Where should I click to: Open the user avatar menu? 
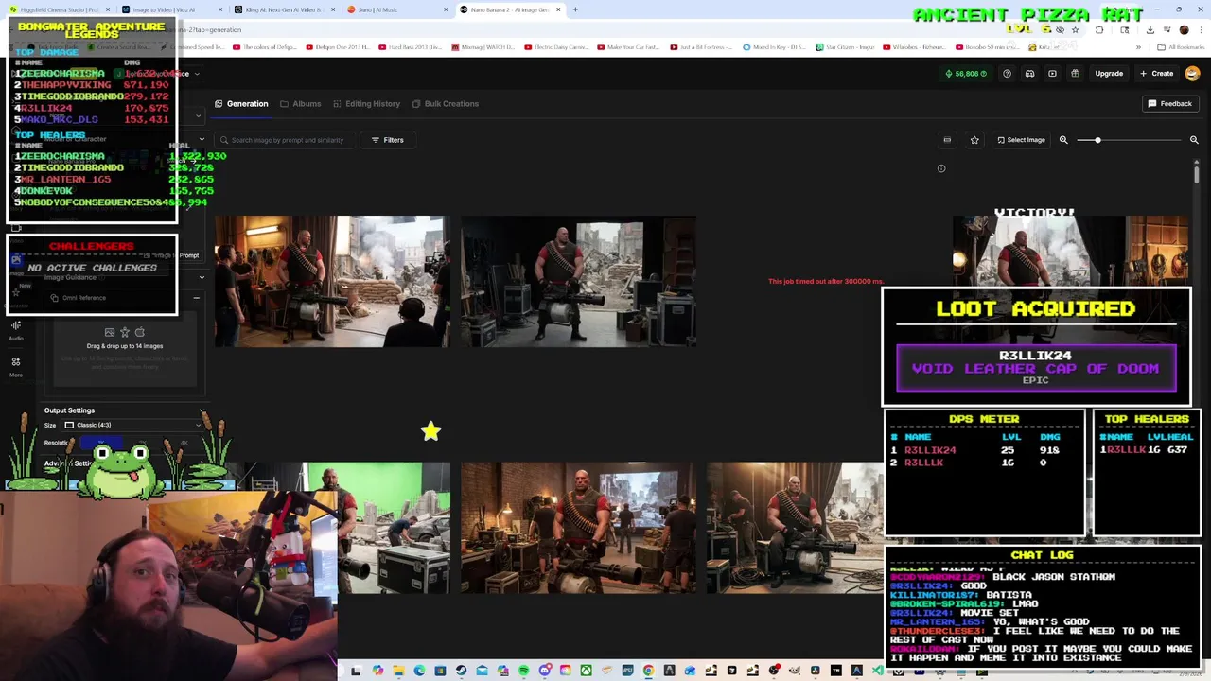(x=1192, y=73)
